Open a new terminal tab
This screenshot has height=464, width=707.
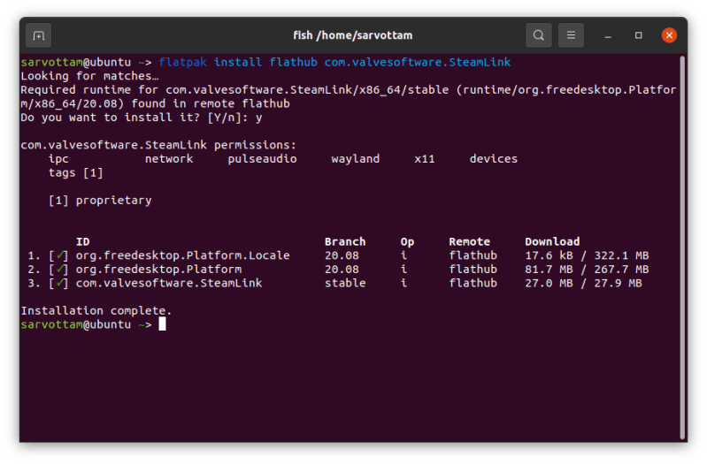pyautogui.click(x=38, y=35)
